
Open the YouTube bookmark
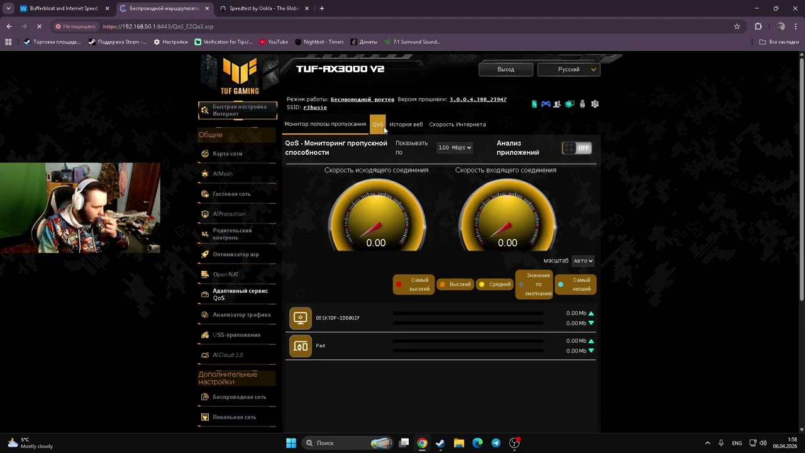point(274,42)
